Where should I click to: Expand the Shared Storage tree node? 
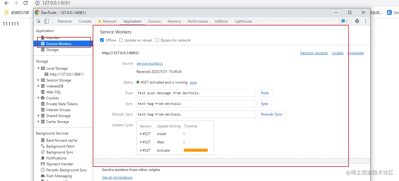pyautogui.click(x=38, y=116)
